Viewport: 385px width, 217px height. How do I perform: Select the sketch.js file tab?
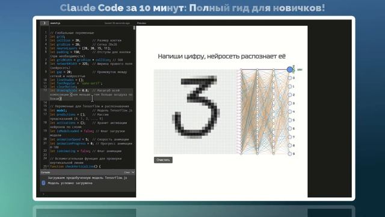(x=55, y=23)
